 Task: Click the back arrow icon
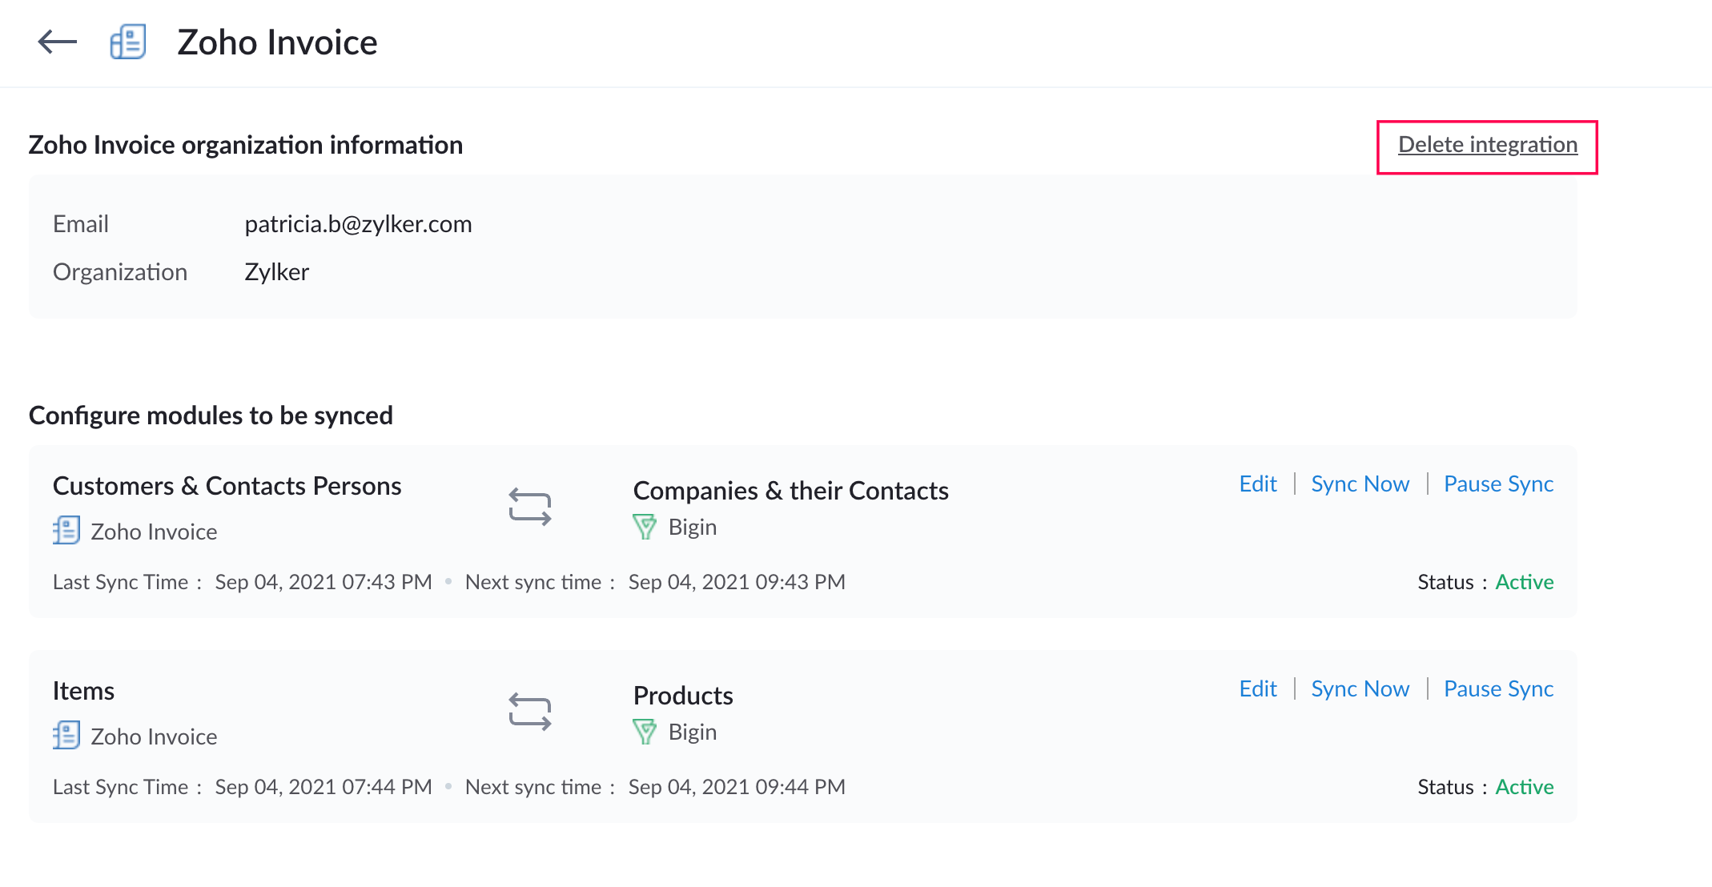[x=58, y=42]
